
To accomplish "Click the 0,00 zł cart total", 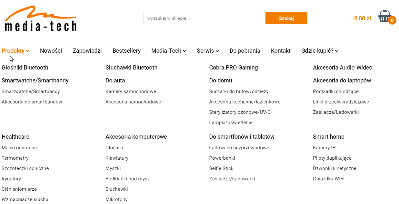I will click(362, 18).
